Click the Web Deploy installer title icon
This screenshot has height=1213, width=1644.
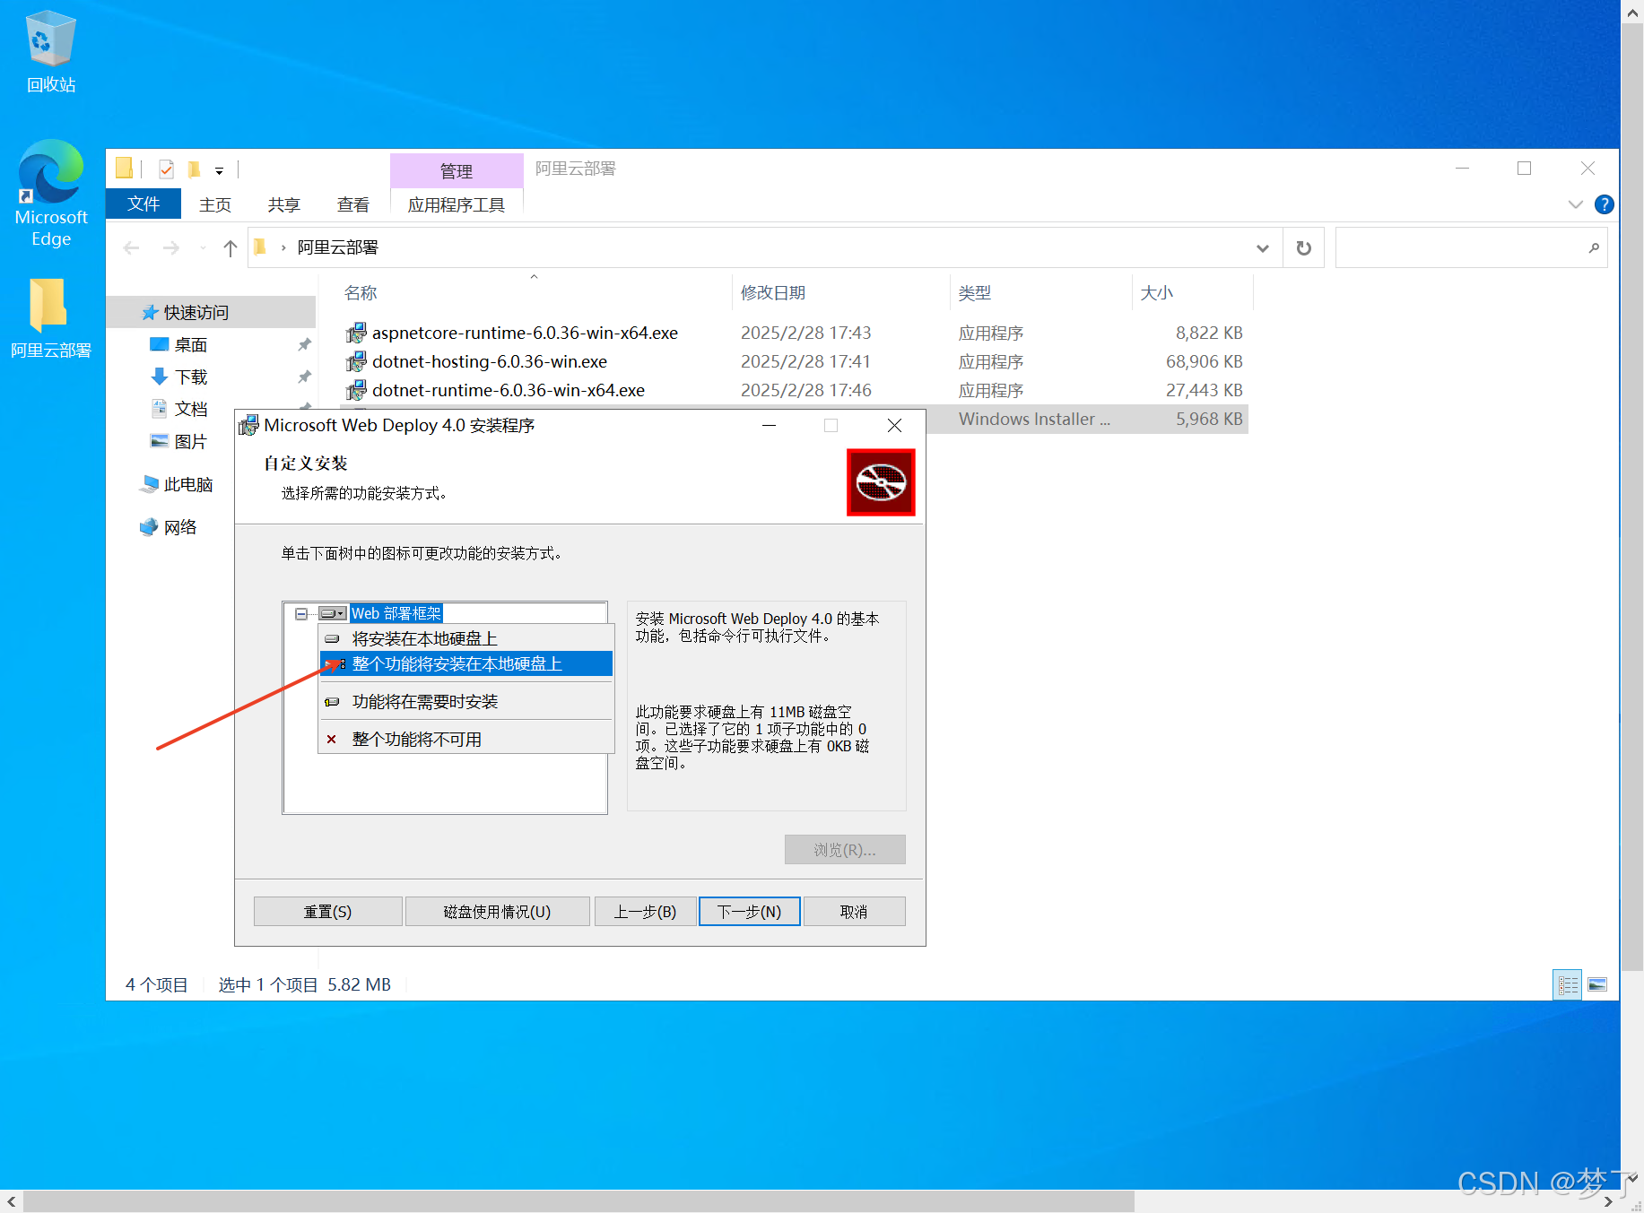click(248, 425)
